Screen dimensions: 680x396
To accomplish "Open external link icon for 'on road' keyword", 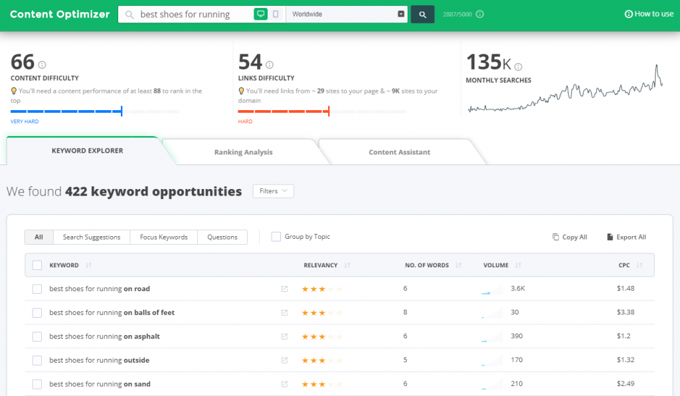I will 284,289.
